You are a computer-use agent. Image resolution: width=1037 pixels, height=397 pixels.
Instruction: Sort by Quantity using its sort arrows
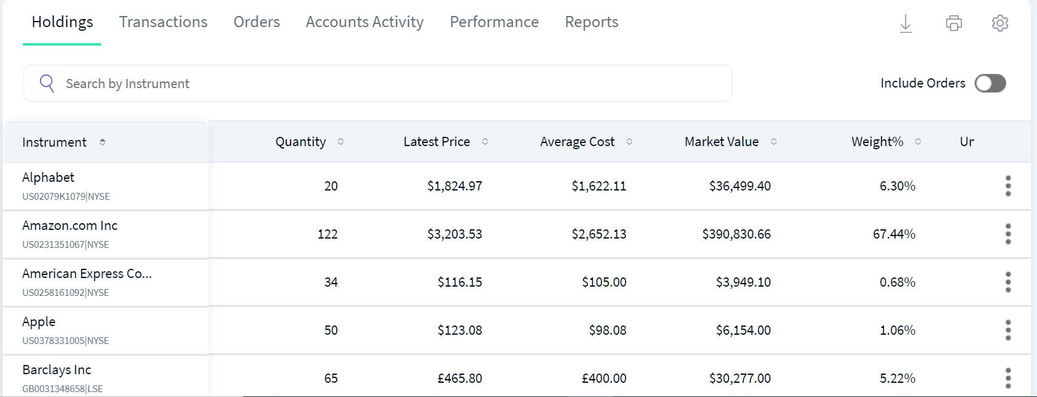click(341, 142)
